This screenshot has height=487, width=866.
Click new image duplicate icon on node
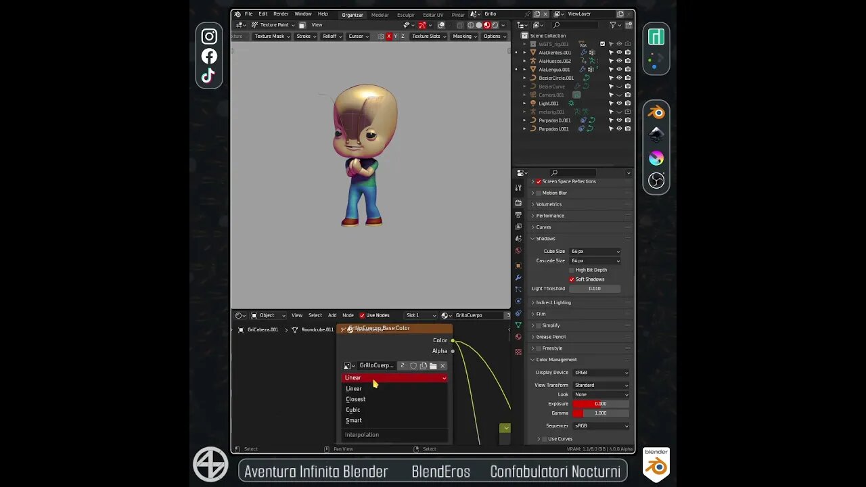(423, 366)
